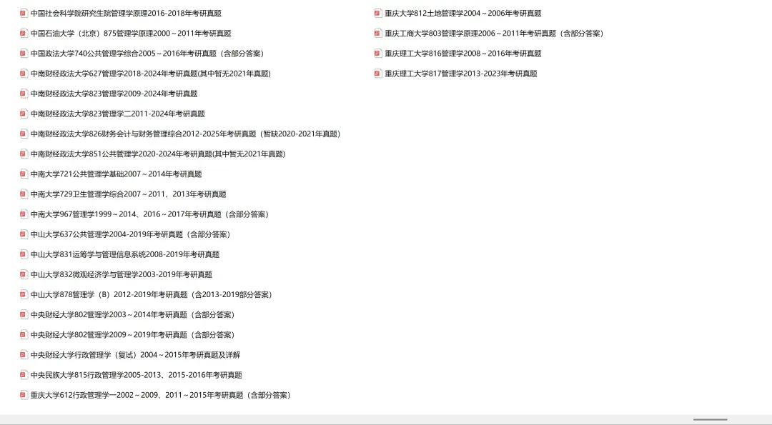The height and width of the screenshot is (425, 772).
Task: Open file 重庆理工大学817管理学2013-2023年考研真题
Action: point(461,74)
